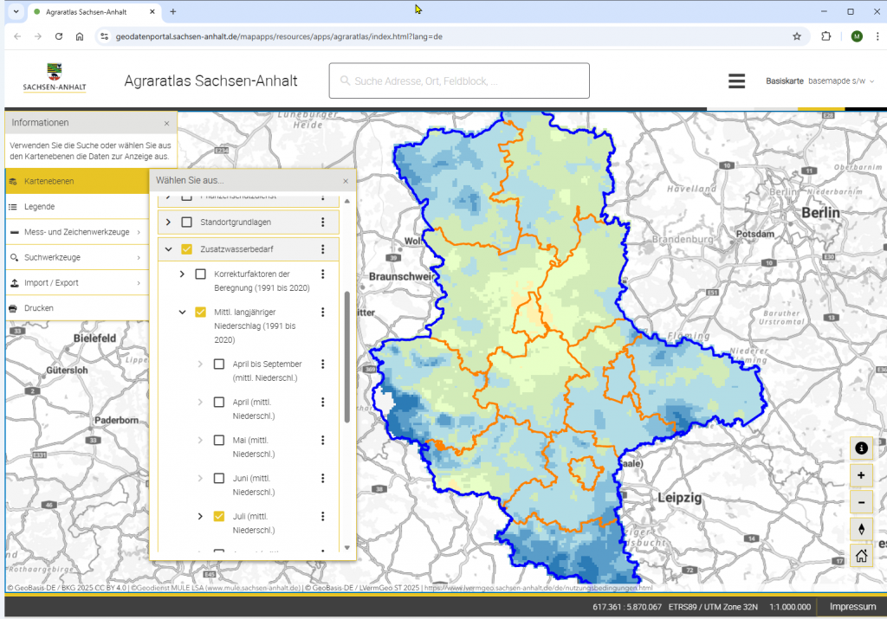The height and width of the screenshot is (619, 887).
Task: Close the Informationen panel
Action: click(167, 123)
